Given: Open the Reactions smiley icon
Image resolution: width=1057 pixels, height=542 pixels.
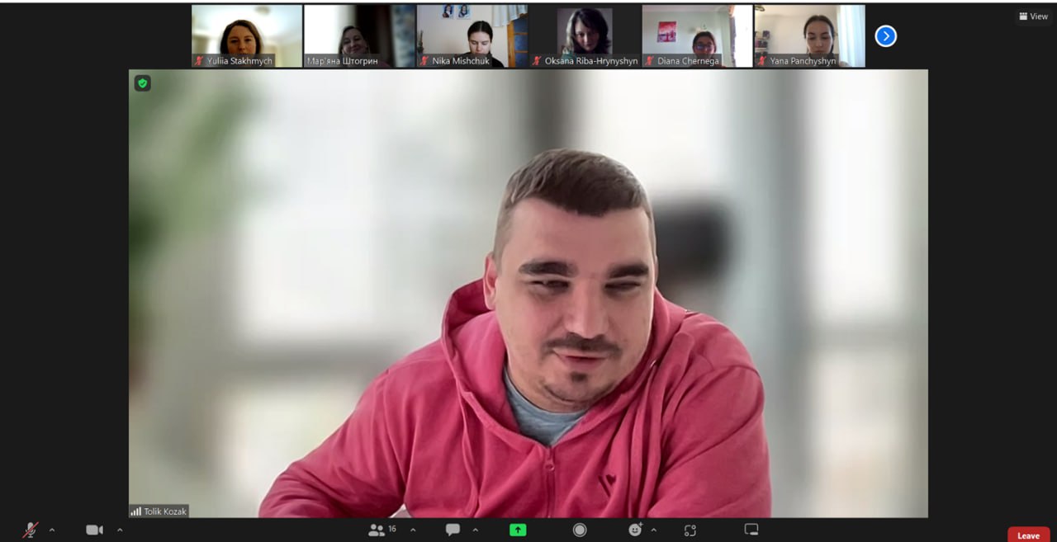Looking at the screenshot, I should pyautogui.click(x=634, y=530).
